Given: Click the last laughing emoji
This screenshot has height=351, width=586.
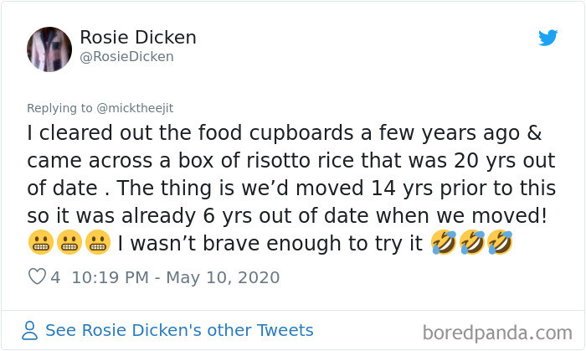Looking at the screenshot, I should pyautogui.click(x=499, y=244).
